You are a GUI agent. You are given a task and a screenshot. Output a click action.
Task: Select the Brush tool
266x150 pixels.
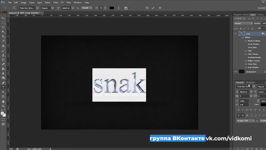click(3, 50)
